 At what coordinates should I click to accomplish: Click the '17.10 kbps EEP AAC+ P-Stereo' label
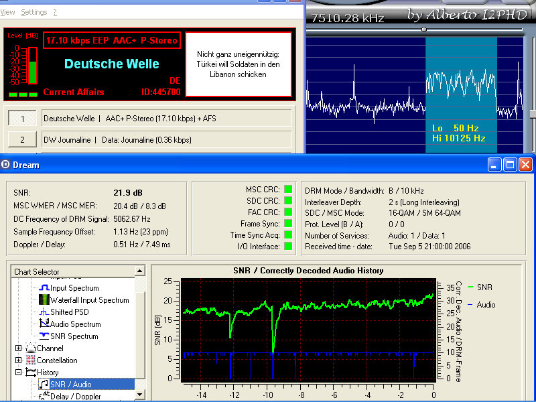point(112,40)
